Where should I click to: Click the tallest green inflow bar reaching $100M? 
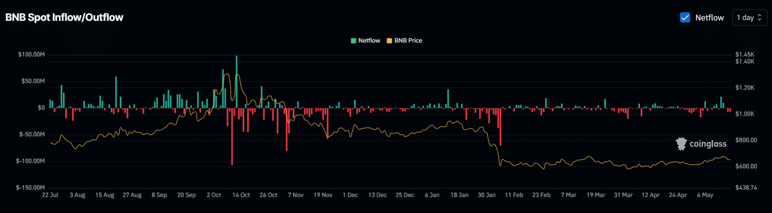click(236, 82)
